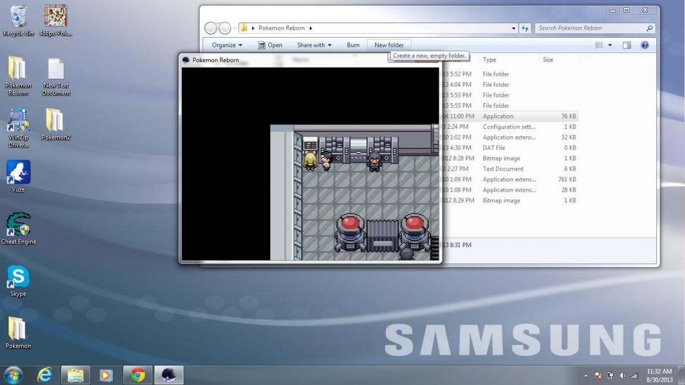This screenshot has width=685, height=385.
Task: Click the Burn toolbar command
Action: 353,45
